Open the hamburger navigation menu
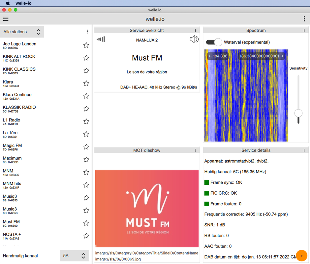Image resolution: width=310 pixels, height=264 pixels. 6,19
